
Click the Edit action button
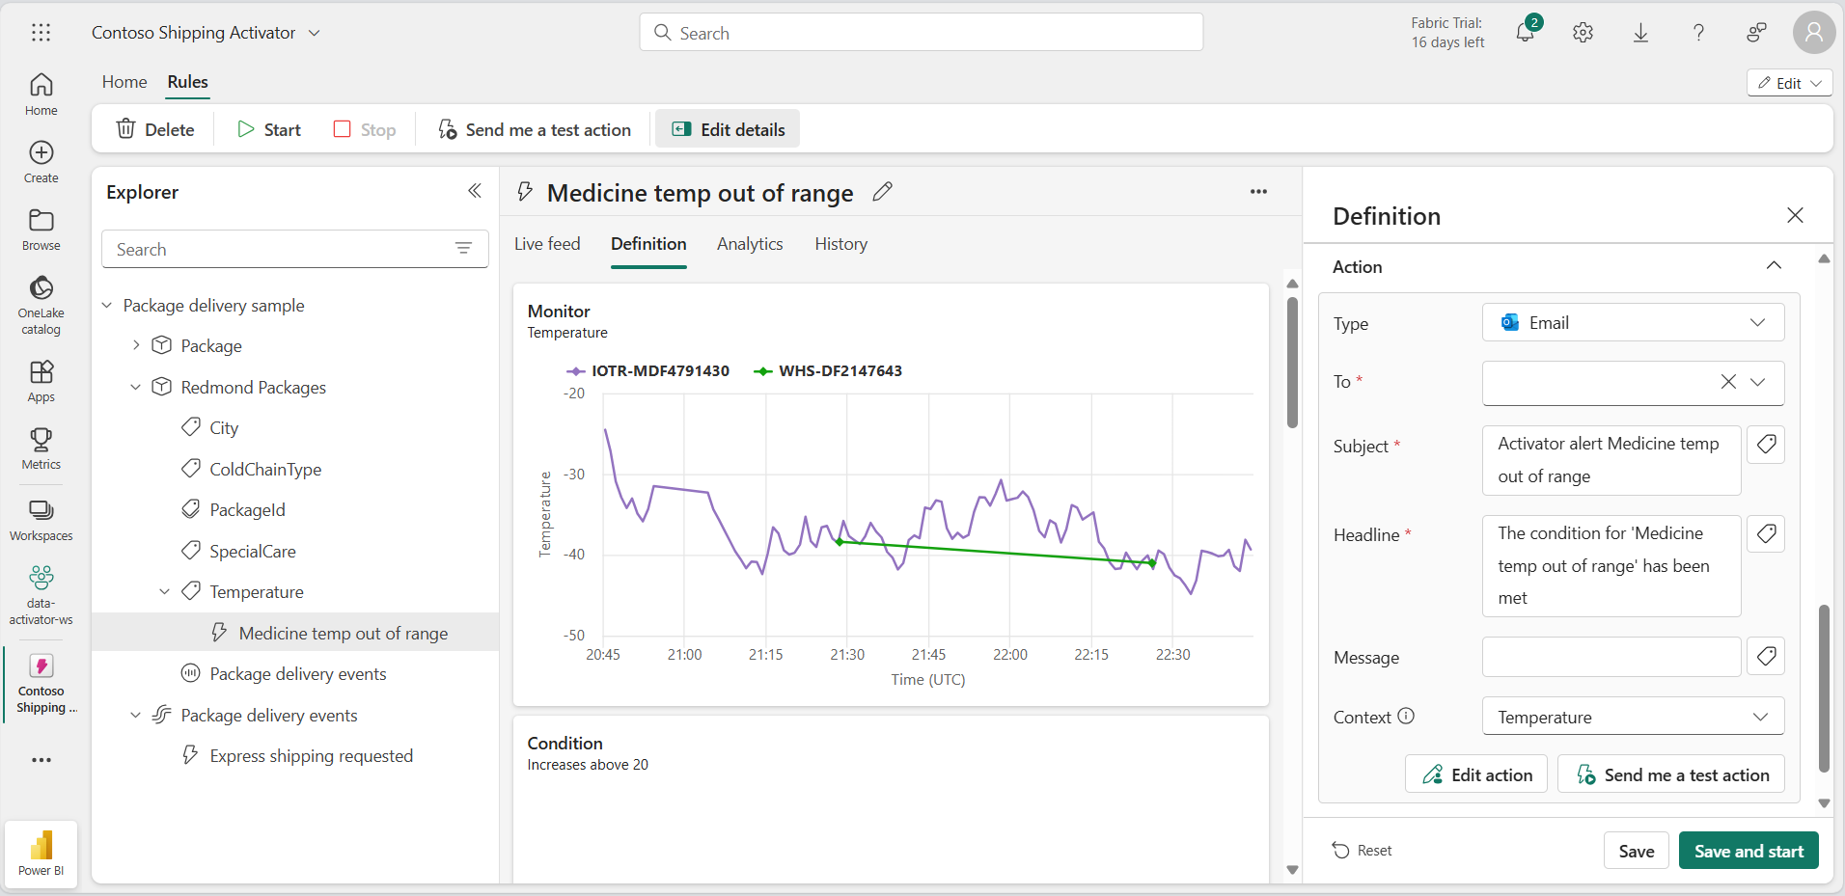[1476, 774]
